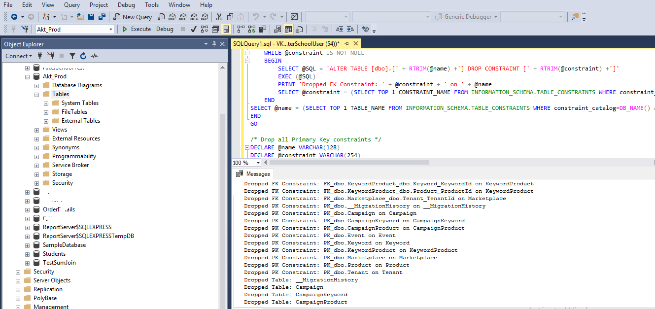Toggle results to grid output
The image size is (655, 309).
[288, 29]
